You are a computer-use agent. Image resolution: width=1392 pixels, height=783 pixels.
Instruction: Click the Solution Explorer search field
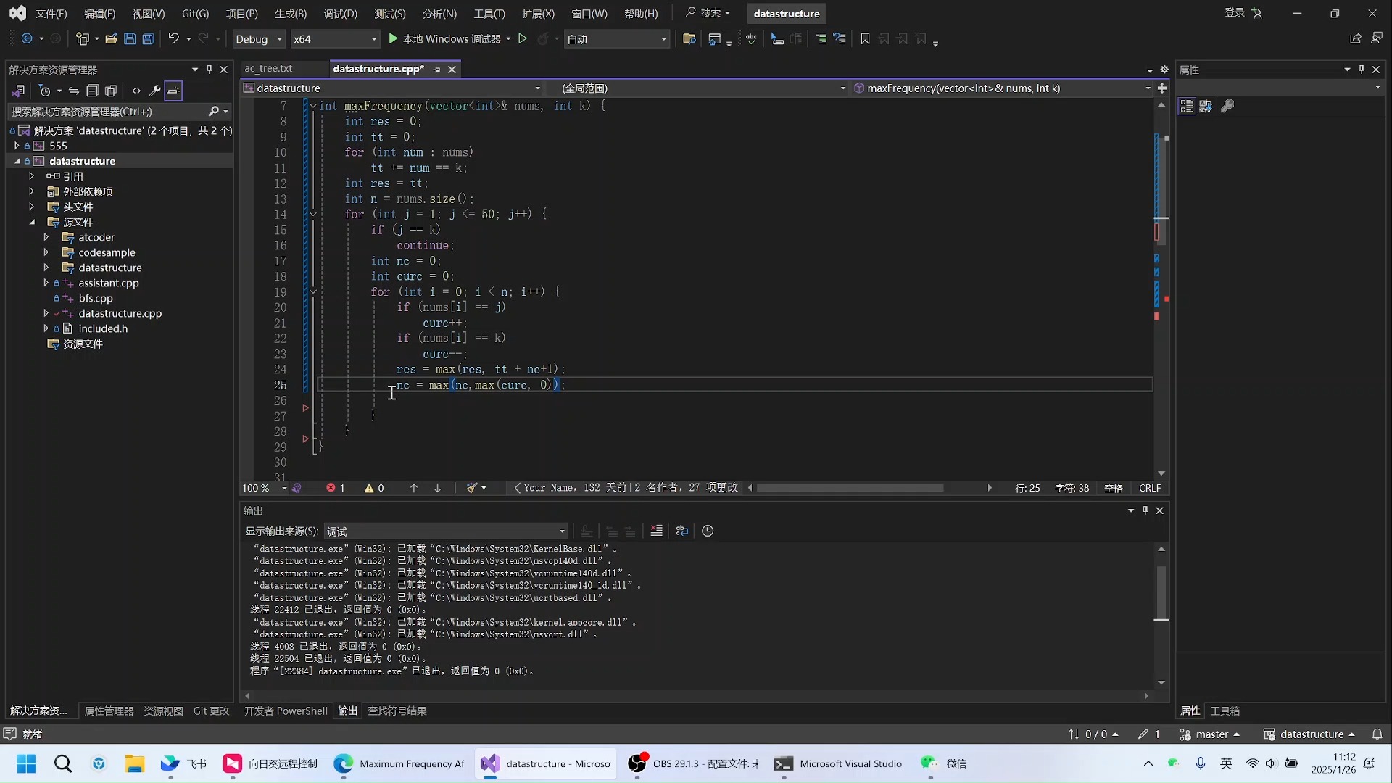point(109,112)
